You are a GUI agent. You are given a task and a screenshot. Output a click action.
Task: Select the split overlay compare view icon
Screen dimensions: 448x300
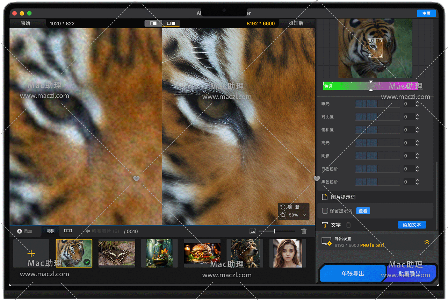[x=153, y=23]
